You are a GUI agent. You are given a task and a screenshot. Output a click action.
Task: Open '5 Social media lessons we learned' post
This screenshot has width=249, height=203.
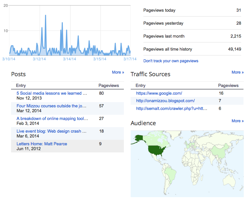(52, 93)
